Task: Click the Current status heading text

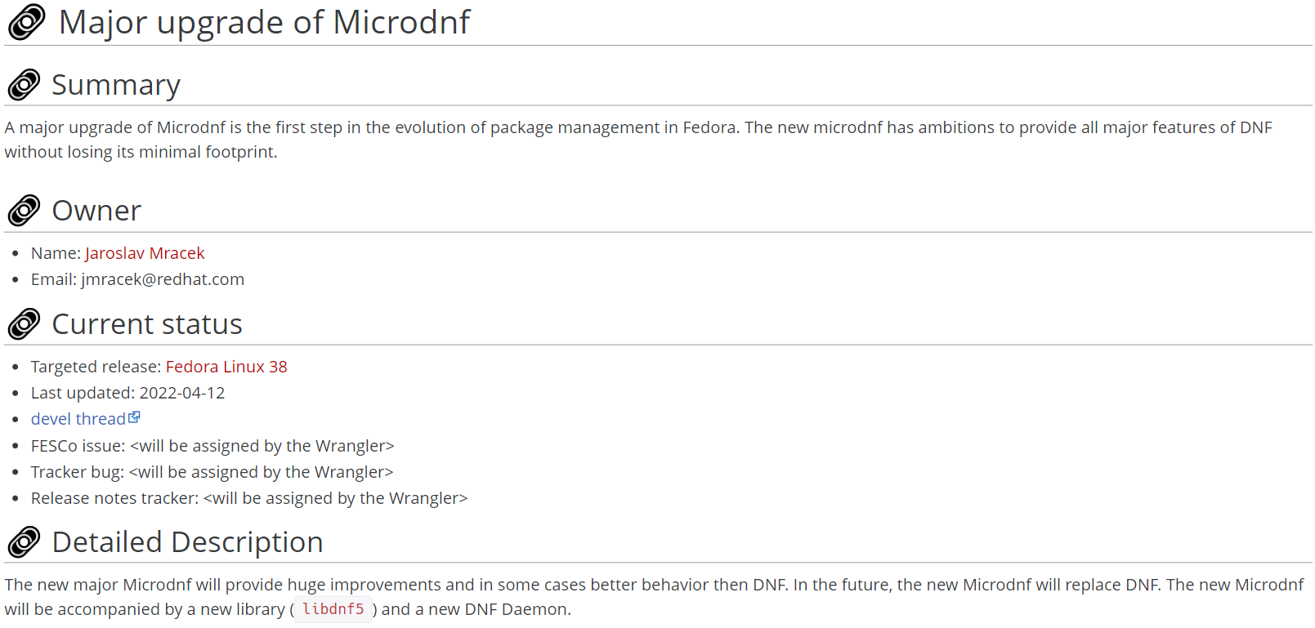Action: 147,324
